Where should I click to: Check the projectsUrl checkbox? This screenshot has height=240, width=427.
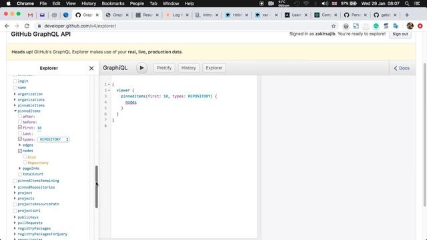[15, 211]
